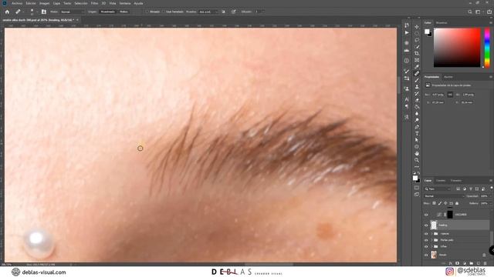Select the Path Selection arrow tool
This screenshot has width=494, height=277.
[x=417, y=140]
